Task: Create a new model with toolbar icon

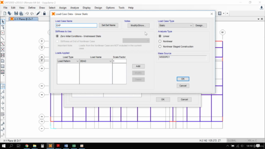Action: [5, 13]
